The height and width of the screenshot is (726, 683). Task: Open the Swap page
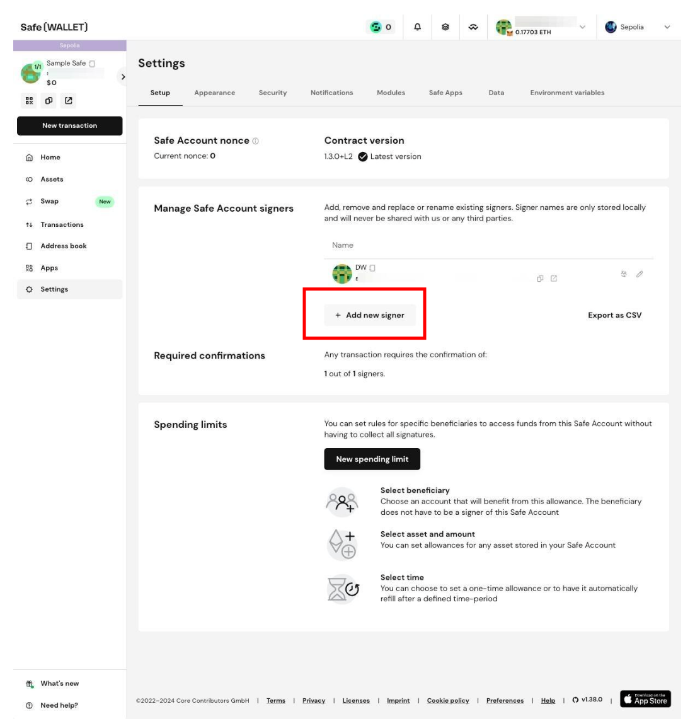tap(69, 202)
